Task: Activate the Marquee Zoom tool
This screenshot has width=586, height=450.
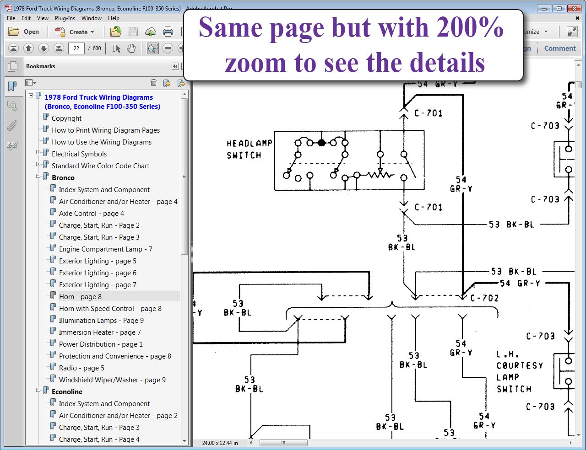Action: tap(152, 48)
